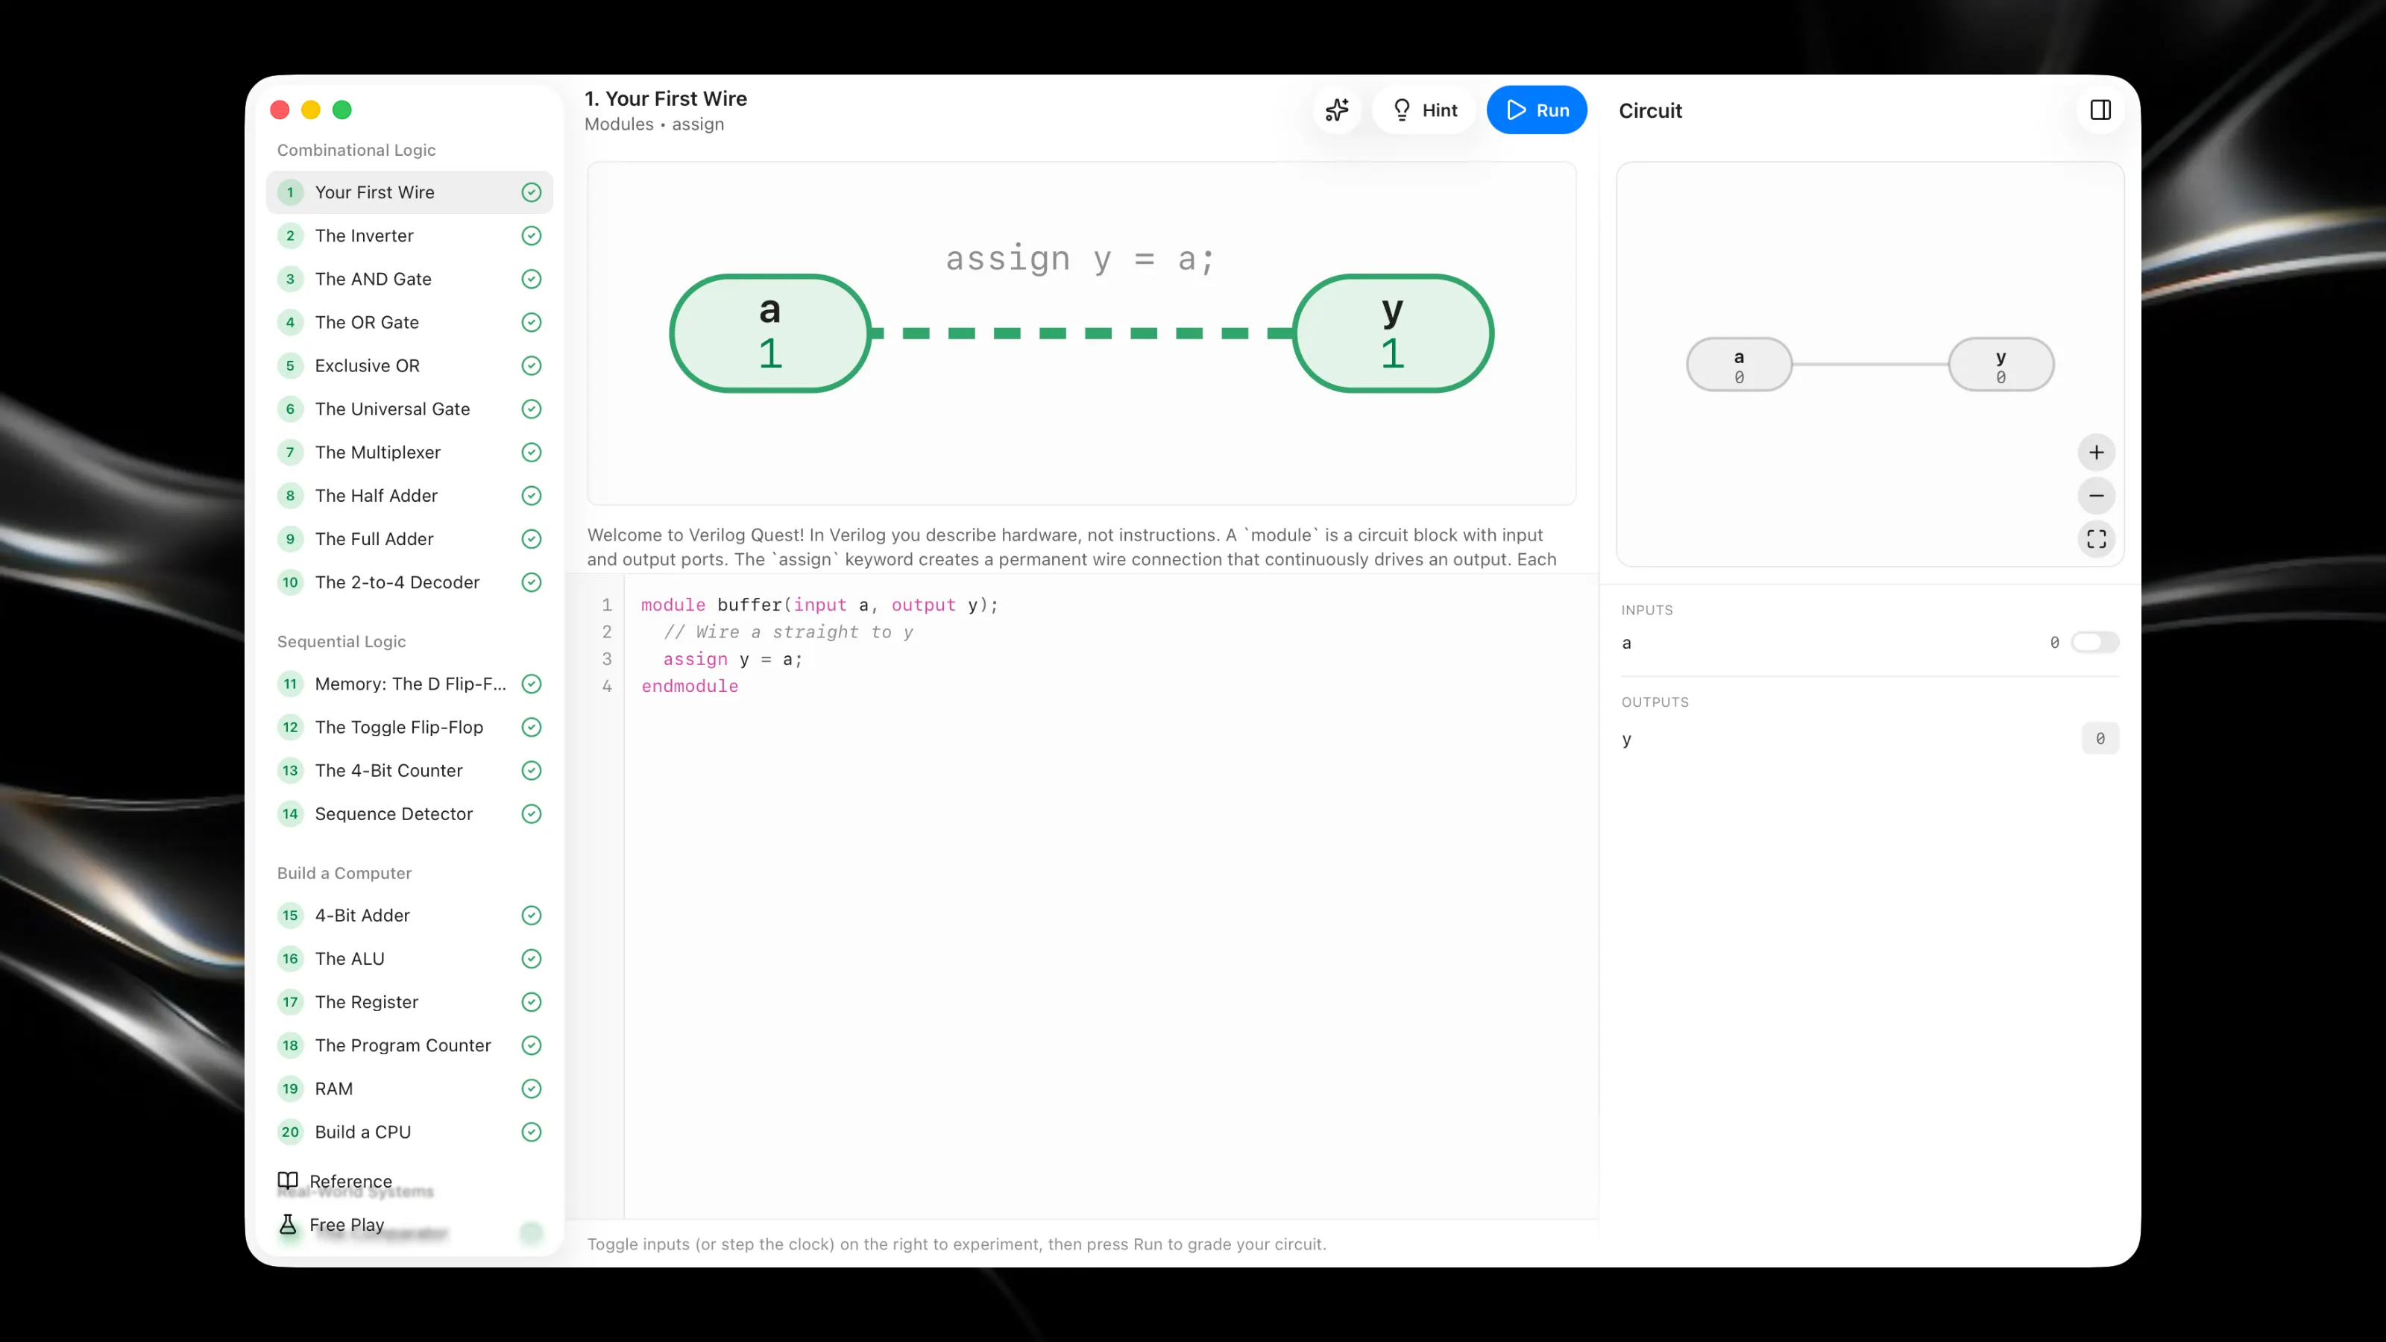Zoom out of the circuit view
The height and width of the screenshot is (1342, 2386).
click(x=2096, y=496)
